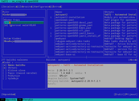Toggle 'Název balíčku' search checkbox

pos(14,65)
